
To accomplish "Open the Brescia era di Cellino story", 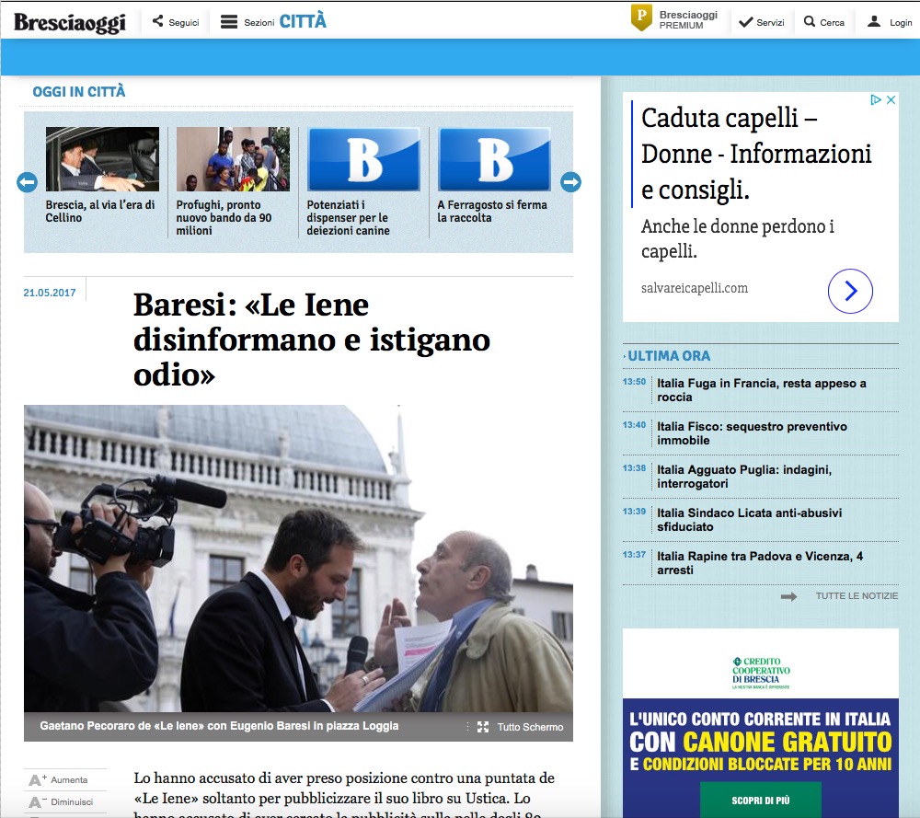I will point(102,159).
